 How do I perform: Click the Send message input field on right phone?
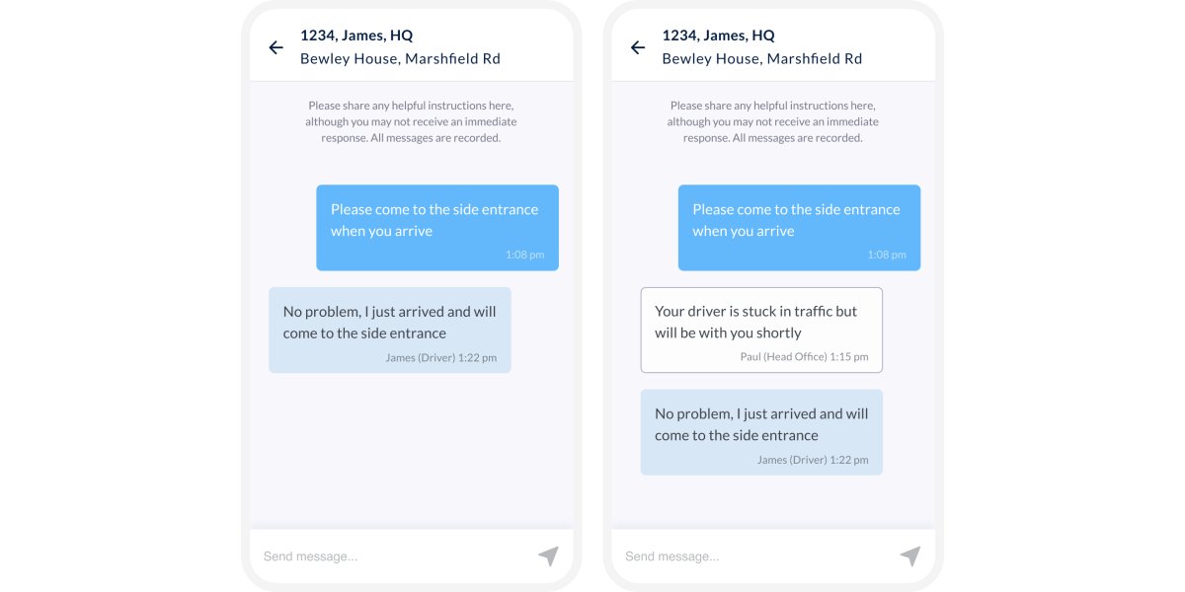pyautogui.click(x=707, y=555)
